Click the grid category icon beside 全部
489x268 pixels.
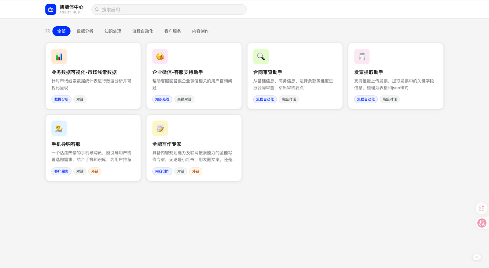47,31
